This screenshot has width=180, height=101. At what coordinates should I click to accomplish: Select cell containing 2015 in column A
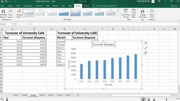pos(12,41)
